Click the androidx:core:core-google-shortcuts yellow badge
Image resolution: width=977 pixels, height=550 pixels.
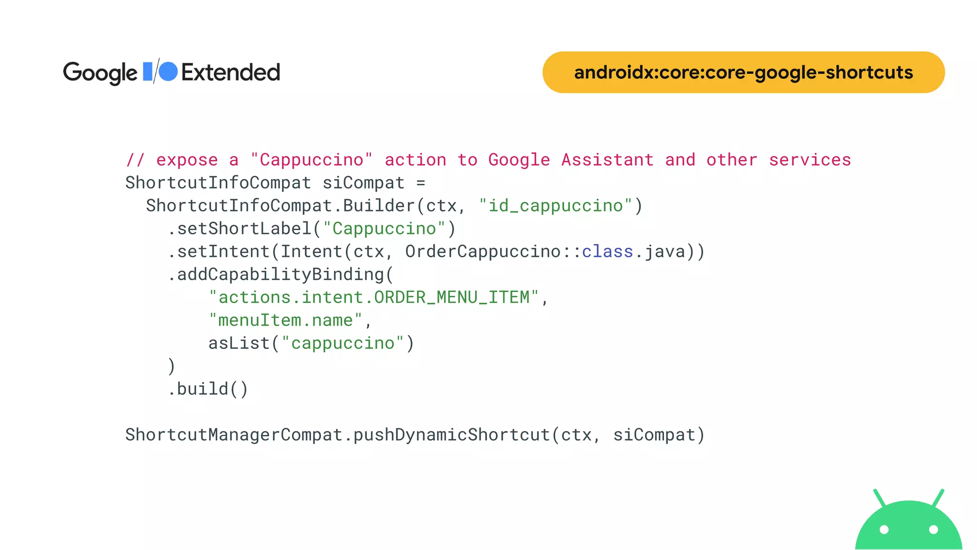tap(743, 72)
